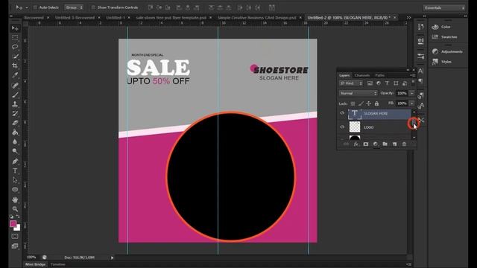Select the Path Selection tool

[15, 180]
